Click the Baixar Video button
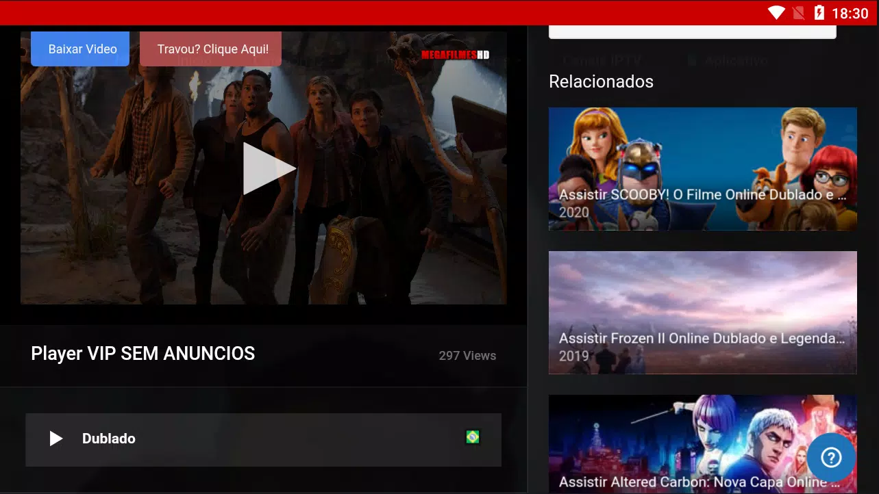Screen dimensions: 879x494 80,49
